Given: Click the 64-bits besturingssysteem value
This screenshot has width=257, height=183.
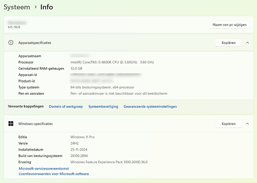Looking at the screenshot, I should click(102, 87).
